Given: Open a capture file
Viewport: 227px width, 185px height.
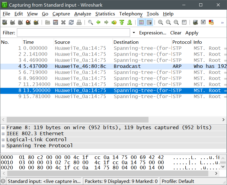Looking at the screenshot, I should point(48,22).
